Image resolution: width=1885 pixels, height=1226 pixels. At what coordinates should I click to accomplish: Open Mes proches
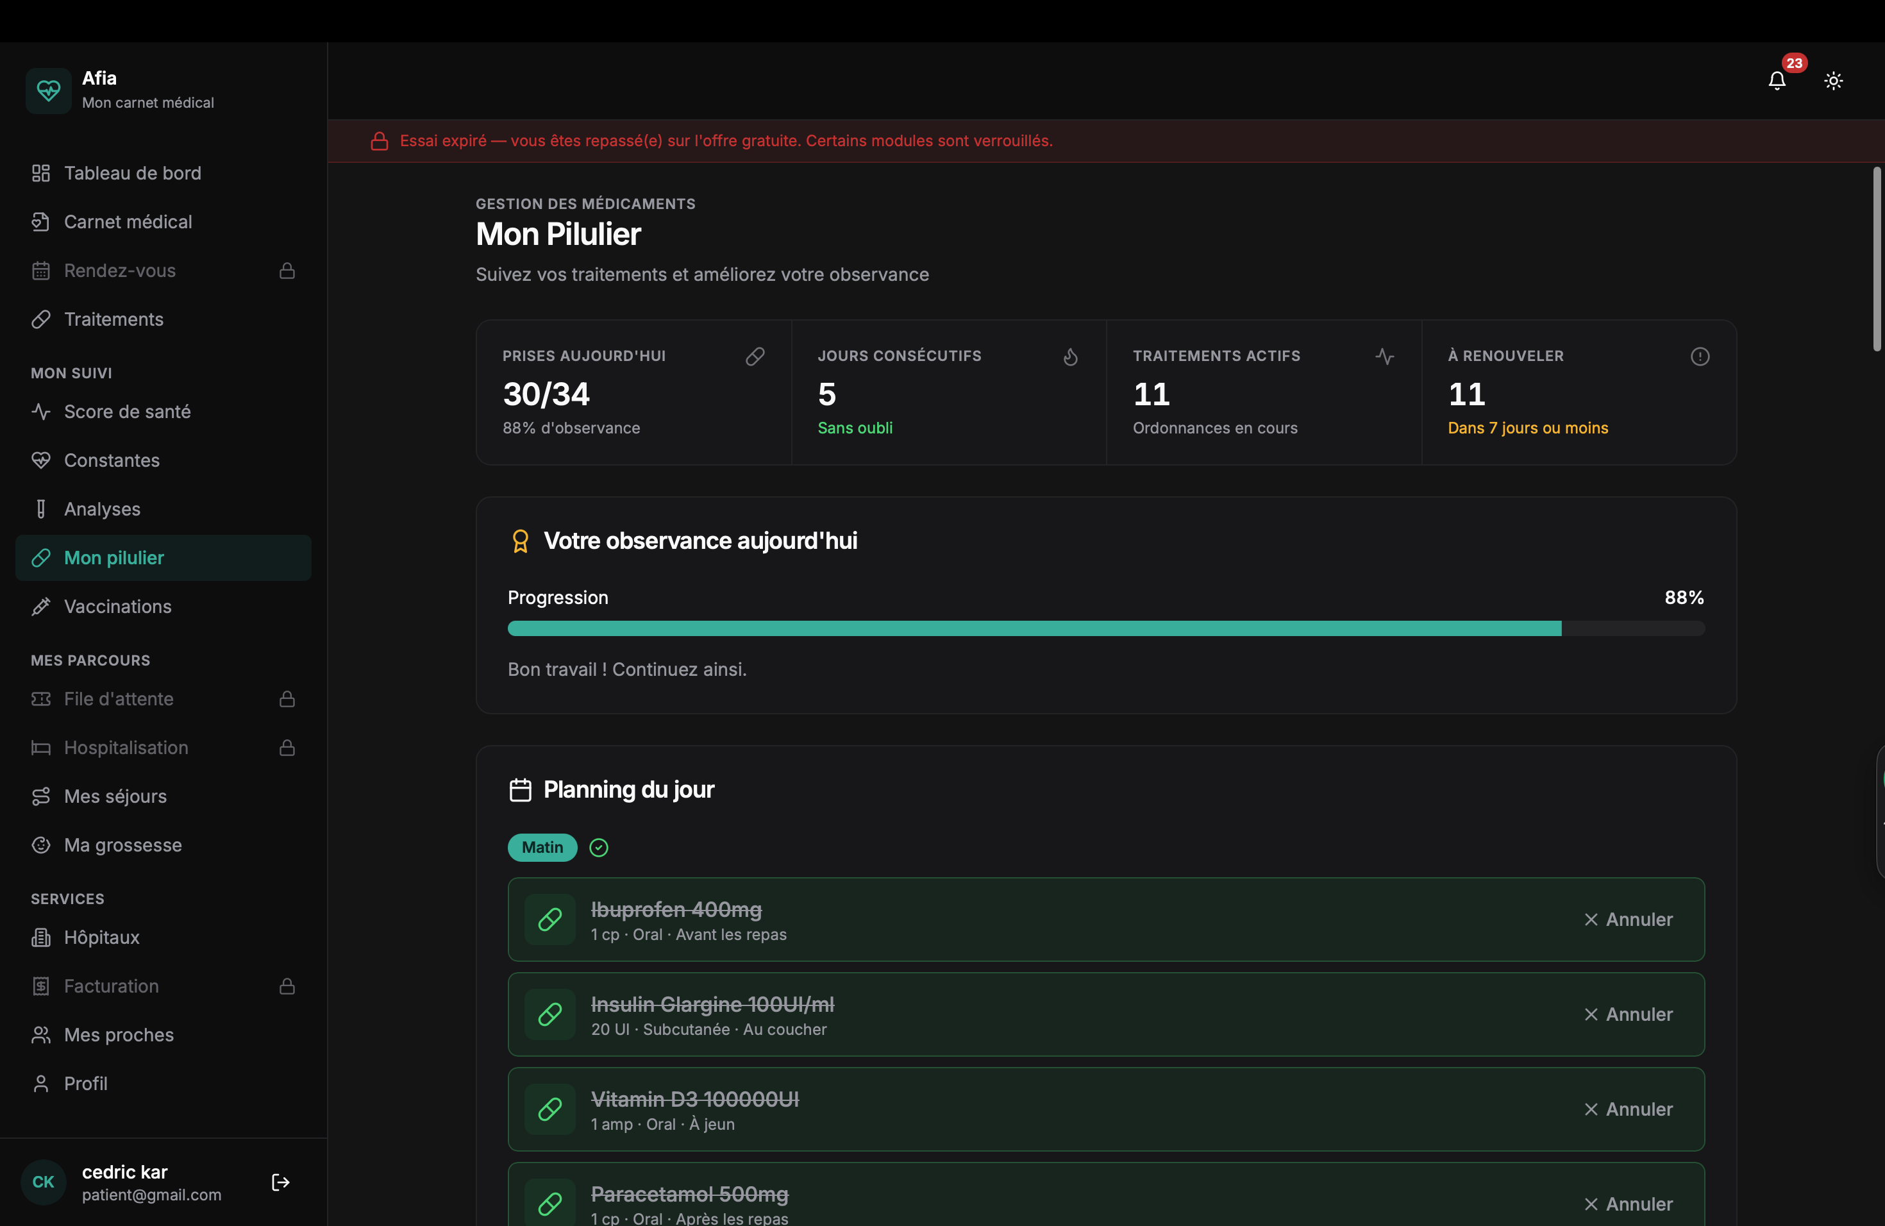163,1034
